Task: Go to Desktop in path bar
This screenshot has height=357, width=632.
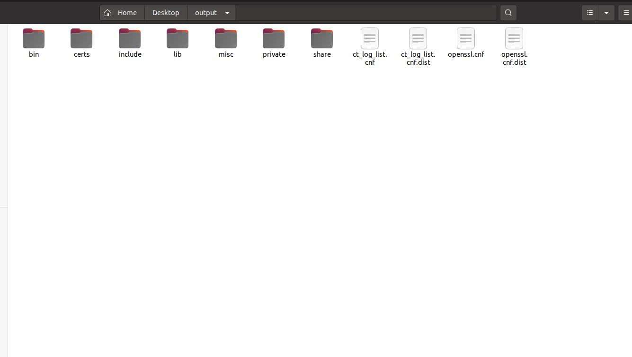Action: click(166, 13)
